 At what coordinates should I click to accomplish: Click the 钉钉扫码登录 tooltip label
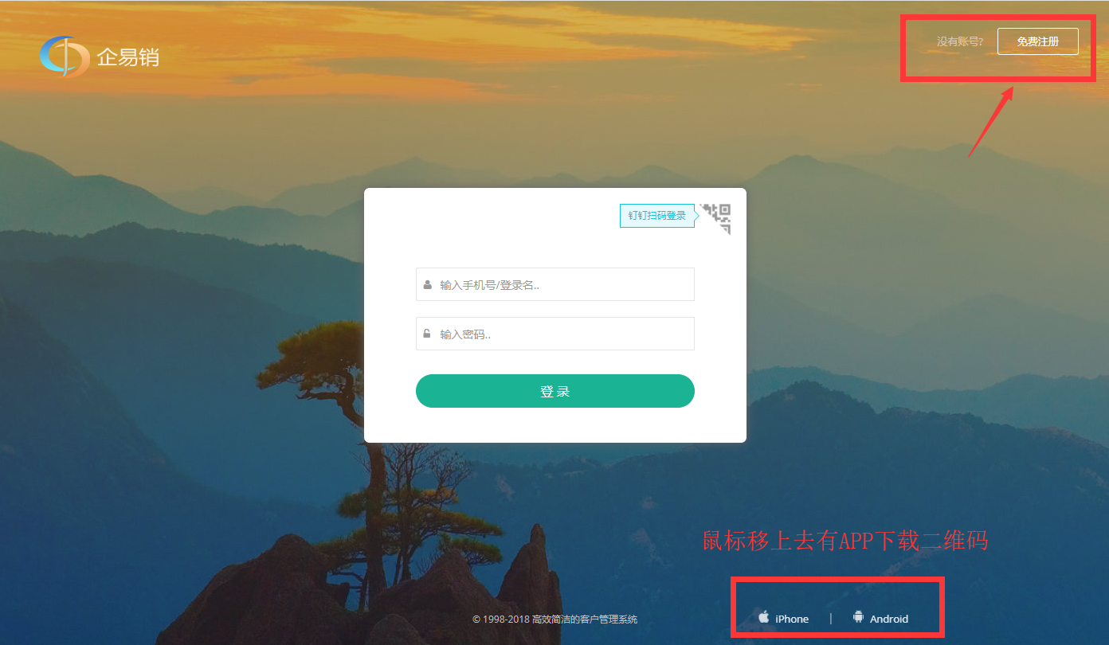tap(656, 216)
